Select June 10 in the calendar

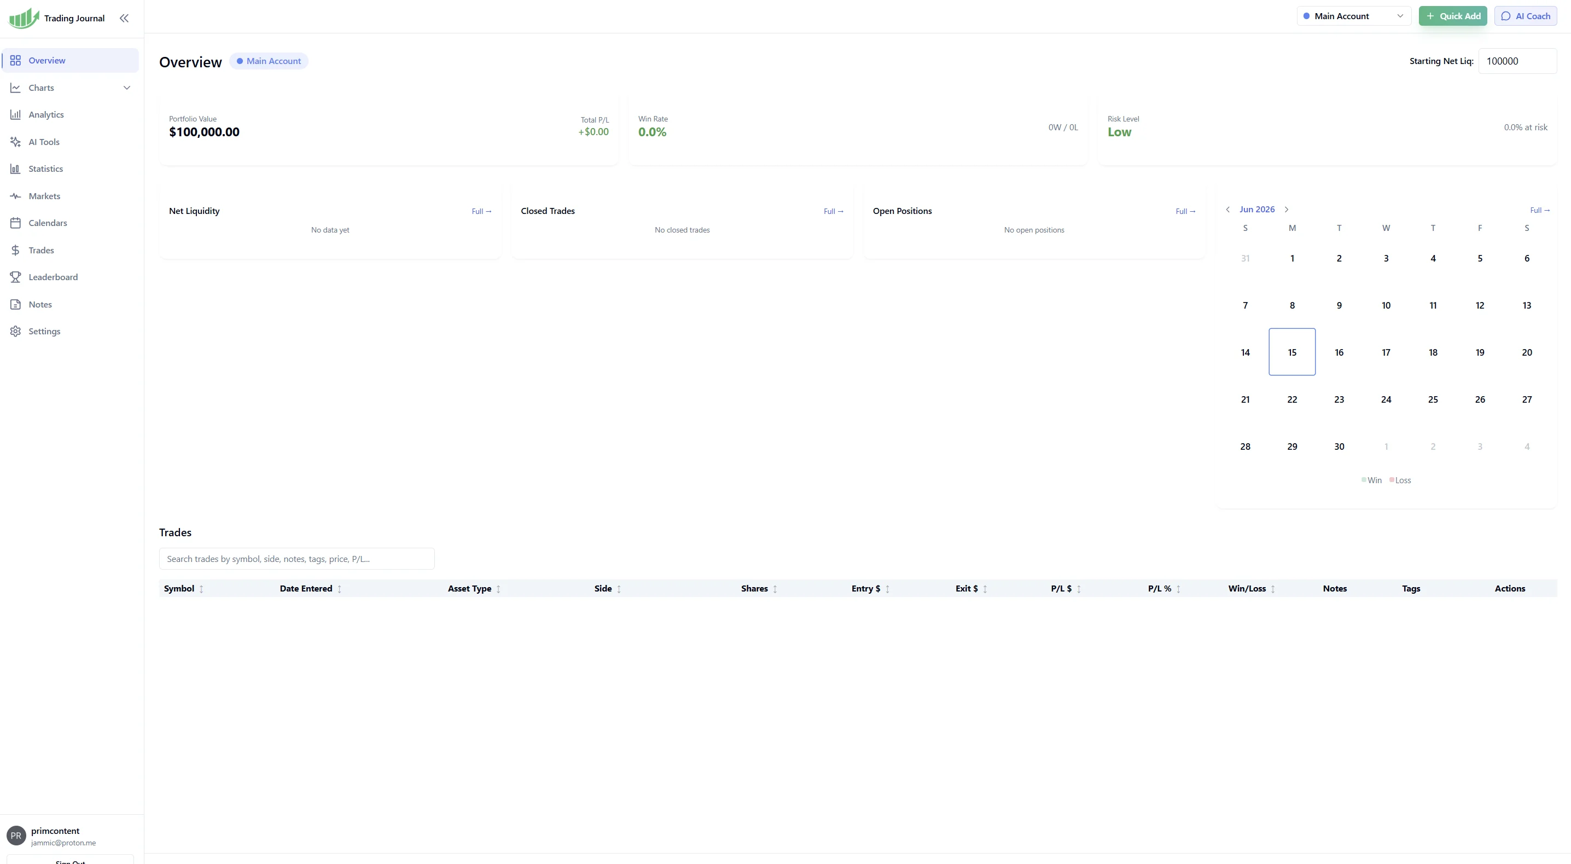coord(1386,305)
